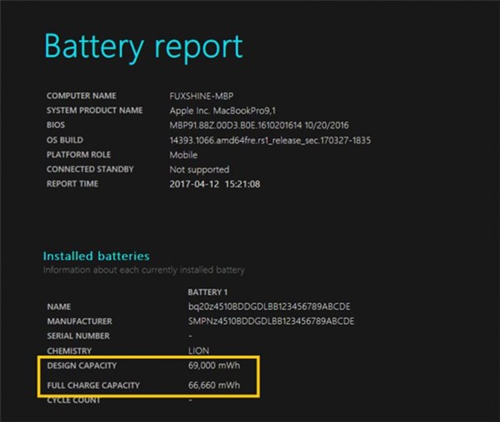Click the battery name value starting bq20z

(269, 307)
